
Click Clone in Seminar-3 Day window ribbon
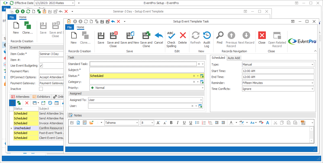27,28
